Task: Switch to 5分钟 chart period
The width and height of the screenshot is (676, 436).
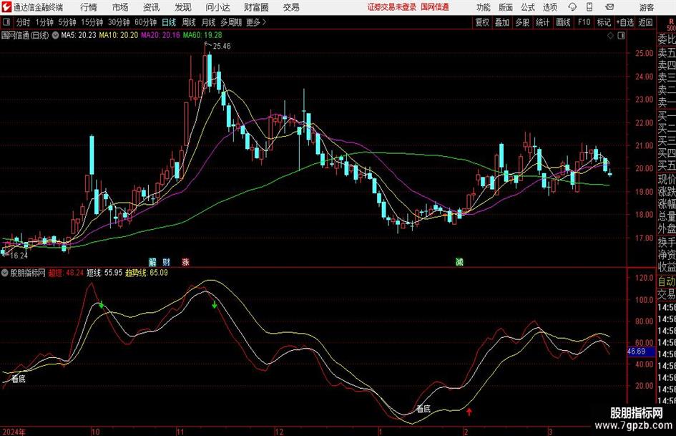Action: (x=67, y=22)
